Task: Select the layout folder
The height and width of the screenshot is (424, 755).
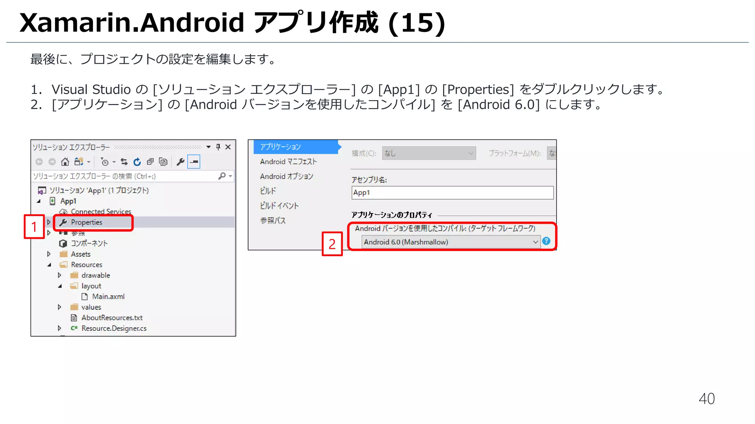Action: (x=91, y=286)
